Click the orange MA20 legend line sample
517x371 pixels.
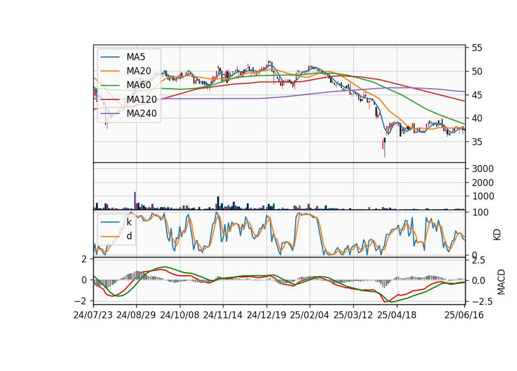pyautogui.click(x=110, y=71)
